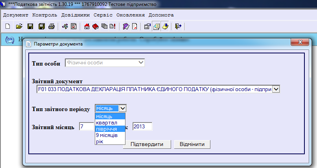The image size is (317, 168).
Task: Collapse the Тип звітного періоду dropdown arrow
Action: [x=122, y=109]
